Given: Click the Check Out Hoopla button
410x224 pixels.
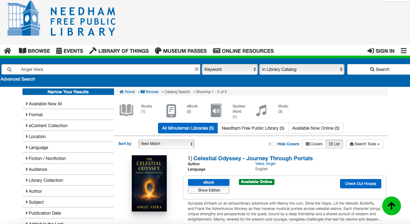Looking at the screenshot, I should (360, 184).
